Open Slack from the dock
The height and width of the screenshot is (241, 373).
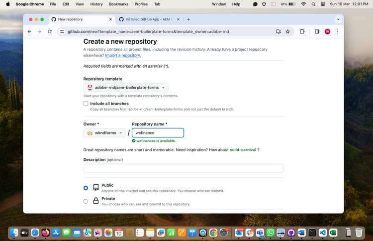tap(249, 233)
